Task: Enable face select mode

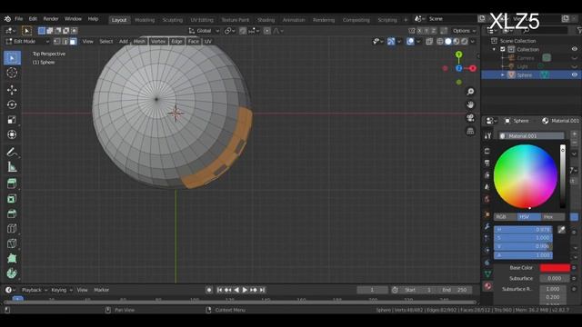Action: point(73,42)
